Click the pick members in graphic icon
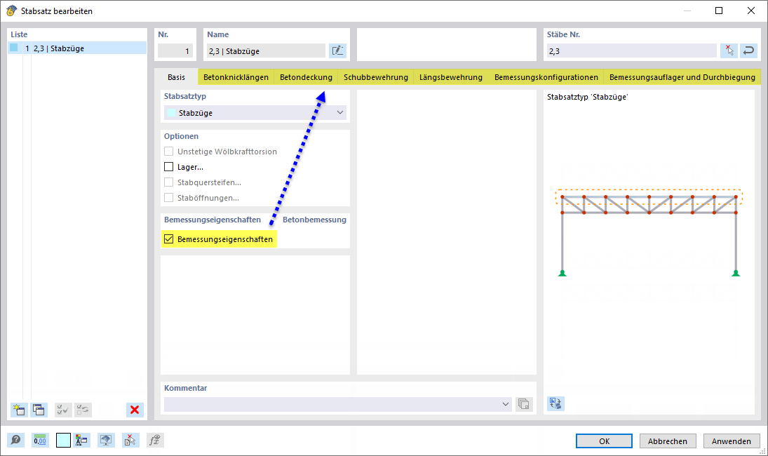The image size is (768, 456). (x=729, y=51)
